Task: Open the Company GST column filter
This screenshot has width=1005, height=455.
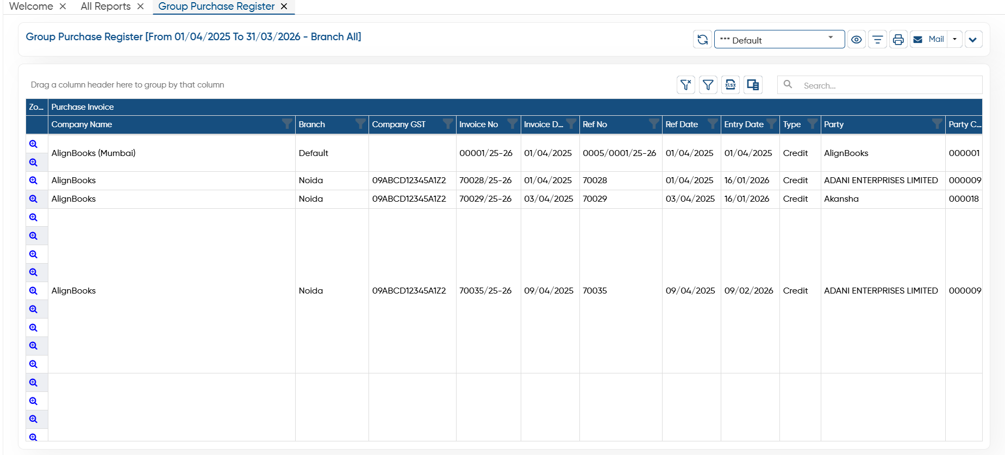Action: click(x=448, y=124)
